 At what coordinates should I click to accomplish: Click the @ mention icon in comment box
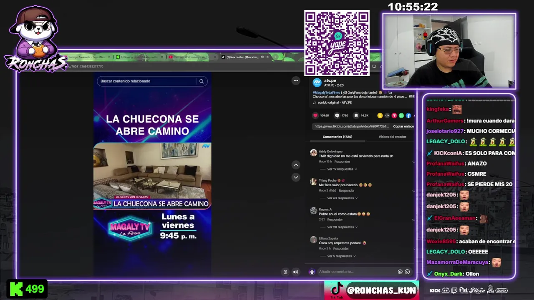tap(400, 272)
